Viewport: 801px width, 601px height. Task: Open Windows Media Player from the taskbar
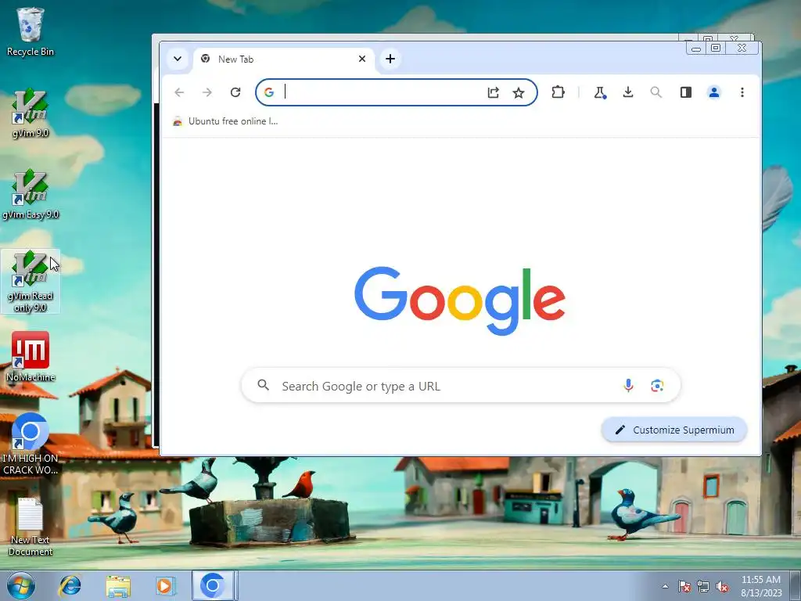[x=165, y=585]
